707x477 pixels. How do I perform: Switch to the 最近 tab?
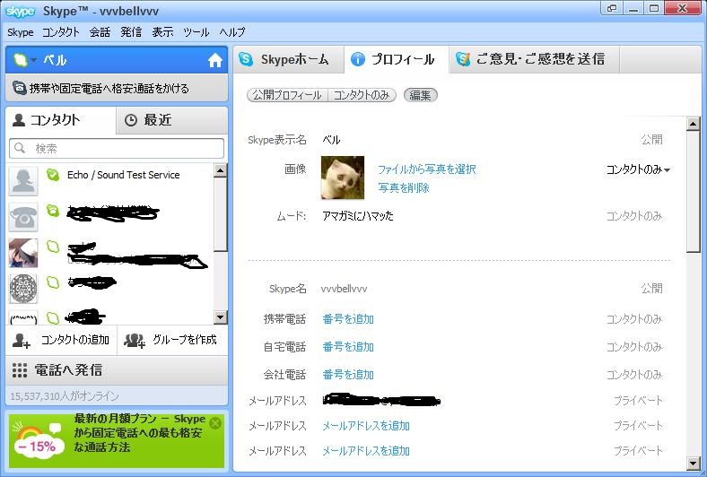click(x=171, y=120)
